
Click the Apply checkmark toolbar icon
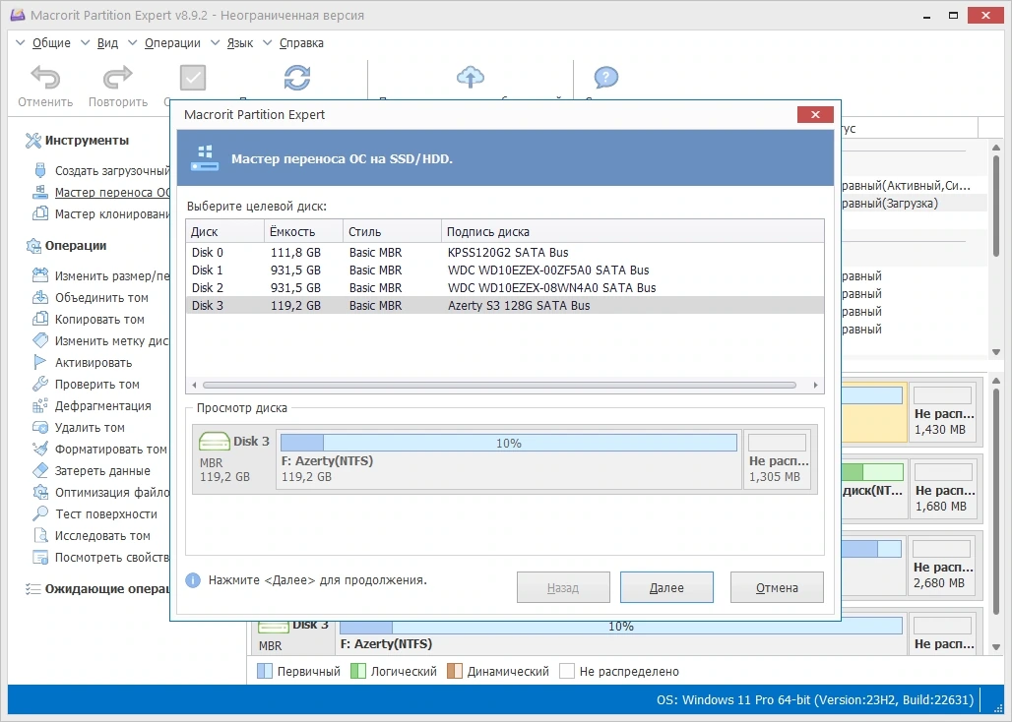192,78
